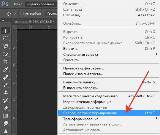Screen dimensions: 160x135
Task: Select the Eyedropper tool
Action: [x=6, y=69]
